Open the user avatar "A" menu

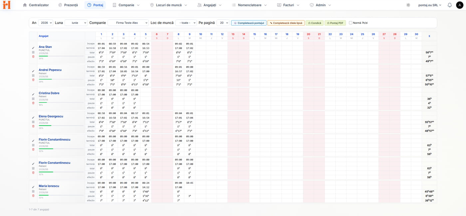(460, 5)
